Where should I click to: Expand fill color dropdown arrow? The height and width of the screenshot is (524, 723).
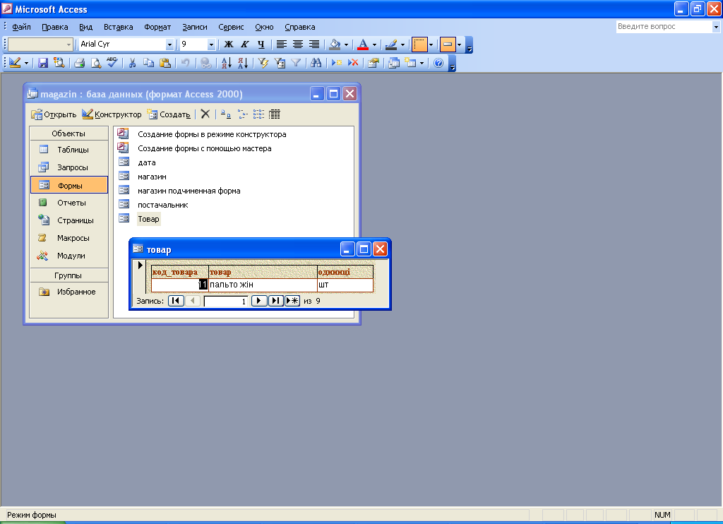[x=346, y=44]
